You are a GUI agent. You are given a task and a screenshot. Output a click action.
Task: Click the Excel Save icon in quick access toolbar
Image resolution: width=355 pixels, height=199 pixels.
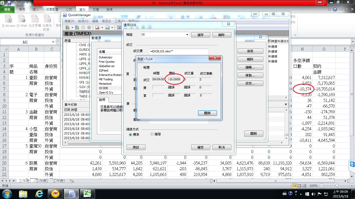9,3
